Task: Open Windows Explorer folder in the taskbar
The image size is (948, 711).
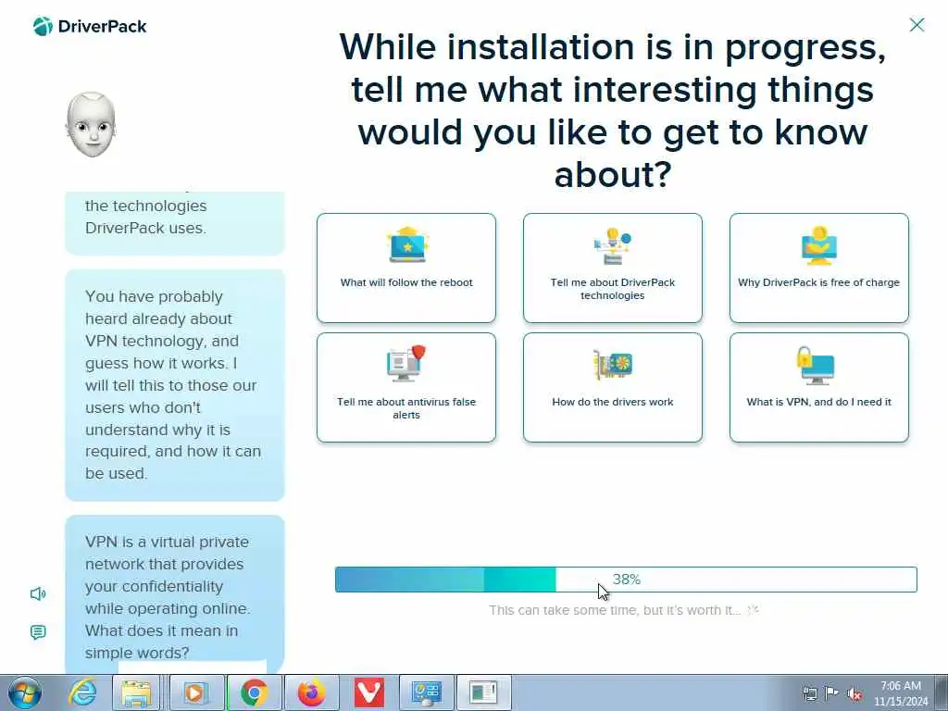Action: [x=136, y=692]
